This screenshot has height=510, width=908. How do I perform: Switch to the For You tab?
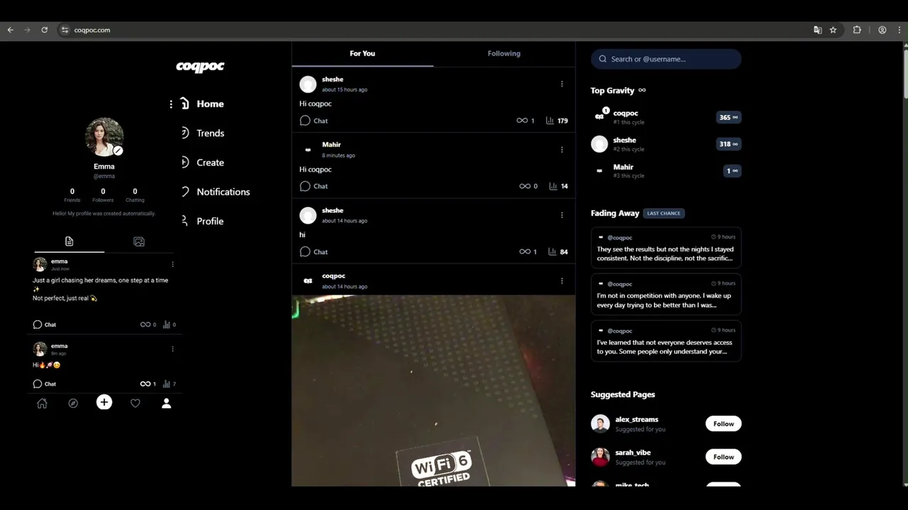tap(362, 53)
